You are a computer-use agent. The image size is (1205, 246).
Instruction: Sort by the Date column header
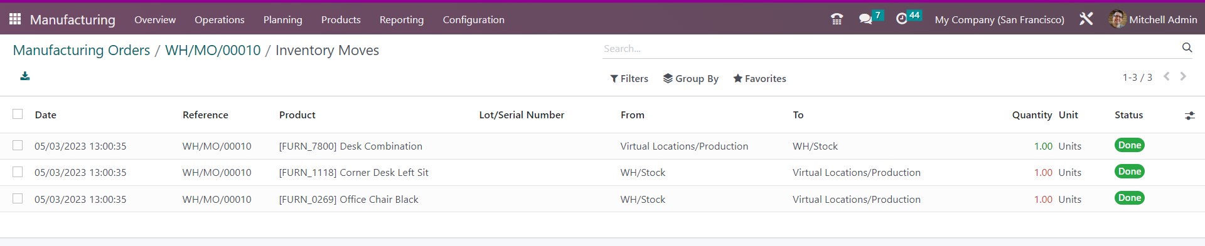46,115
